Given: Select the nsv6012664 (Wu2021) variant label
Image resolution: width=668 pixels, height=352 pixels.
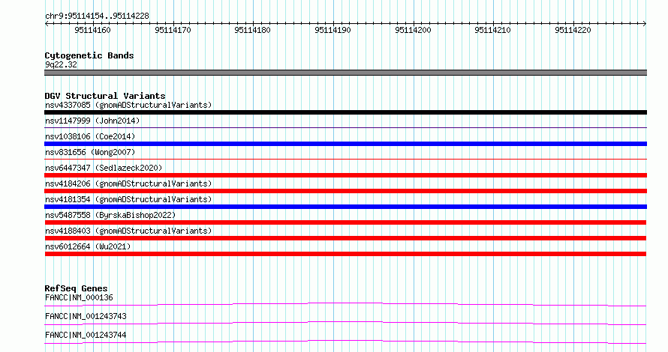Looking at the screenshot, I should [88, 246].
